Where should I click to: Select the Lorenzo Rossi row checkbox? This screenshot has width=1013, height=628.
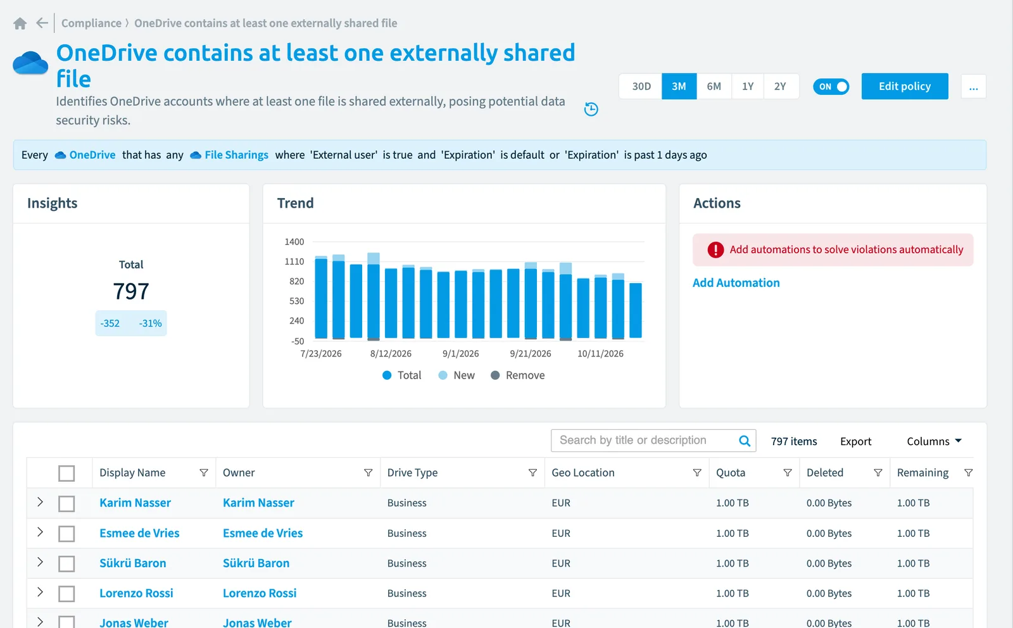click(x=66, y=594)
